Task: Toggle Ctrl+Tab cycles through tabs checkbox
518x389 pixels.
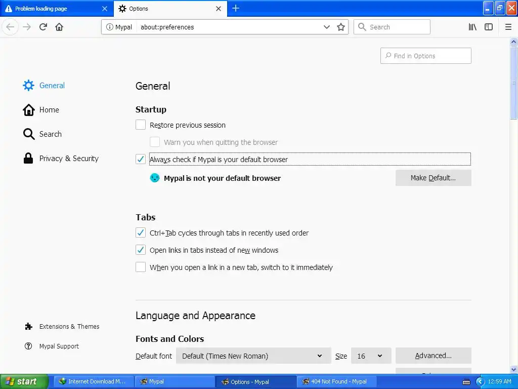Action: click(141, 232)
